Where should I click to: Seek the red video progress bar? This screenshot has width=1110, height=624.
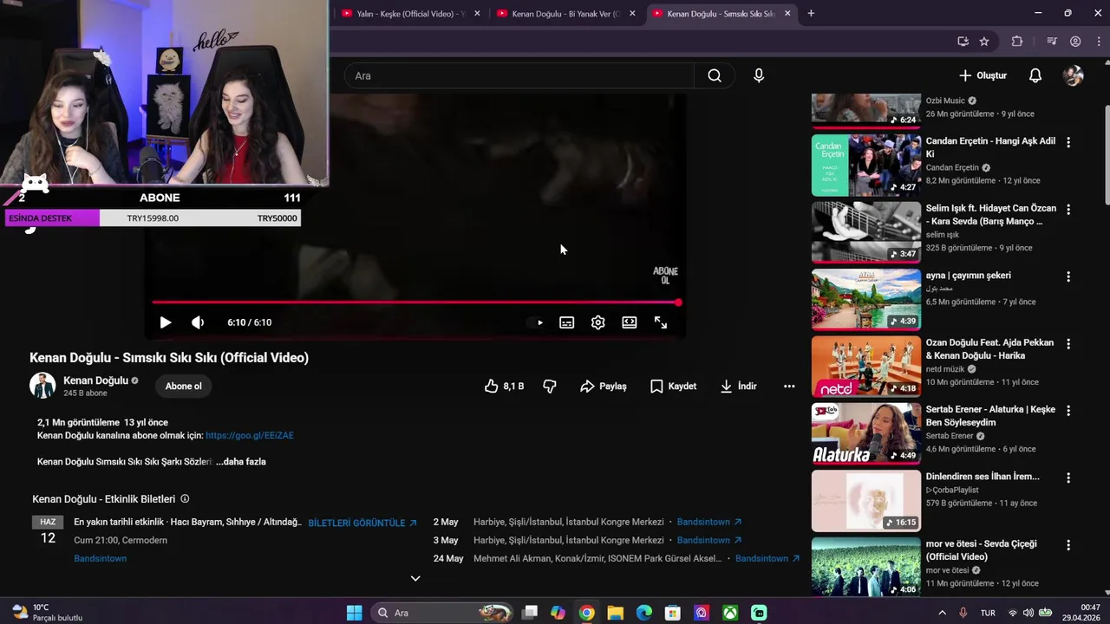[415, 302]
